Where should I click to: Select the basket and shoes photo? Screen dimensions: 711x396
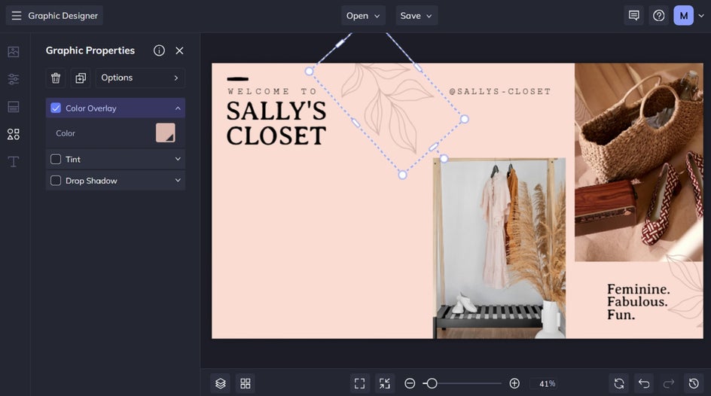[x=639, y=162]
